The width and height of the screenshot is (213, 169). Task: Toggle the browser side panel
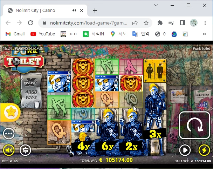coord(183,23)
